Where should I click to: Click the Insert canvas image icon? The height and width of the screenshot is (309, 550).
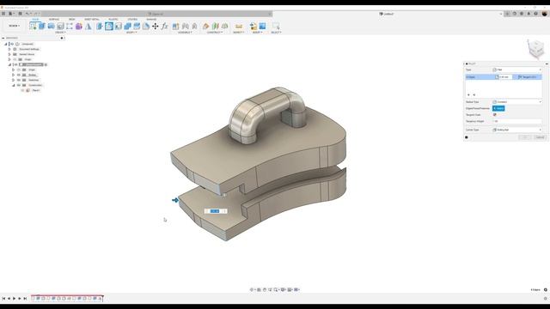click(x=262, y=26)
